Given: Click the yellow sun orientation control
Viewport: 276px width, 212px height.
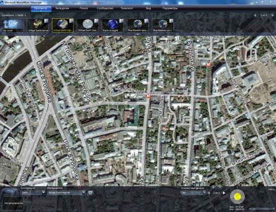Looking at the screenshot, I should pos(237,196).
